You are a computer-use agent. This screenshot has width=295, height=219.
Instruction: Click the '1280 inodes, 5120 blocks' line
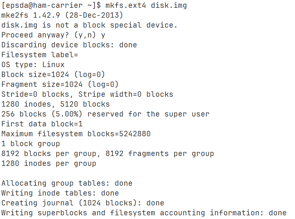point(56,104)
